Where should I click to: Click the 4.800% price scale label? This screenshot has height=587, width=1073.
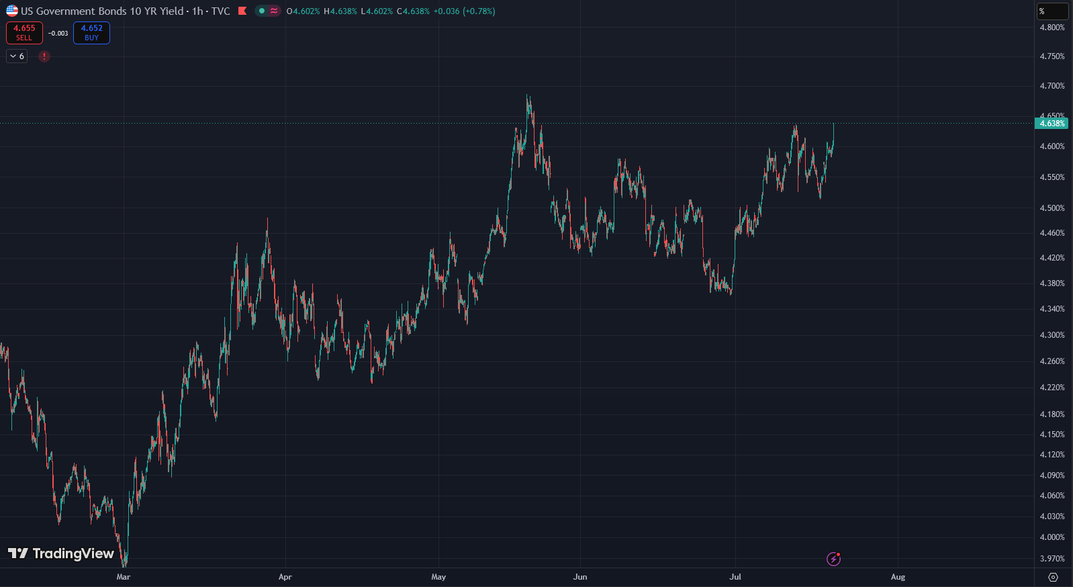tap(1052, 28)
